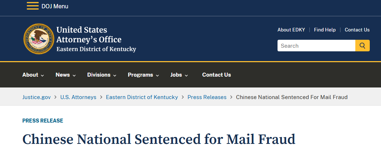Open the Programs dropdown menu

(143, 75)
